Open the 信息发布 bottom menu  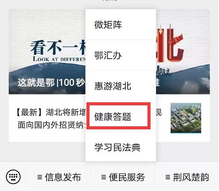point(59,177)
